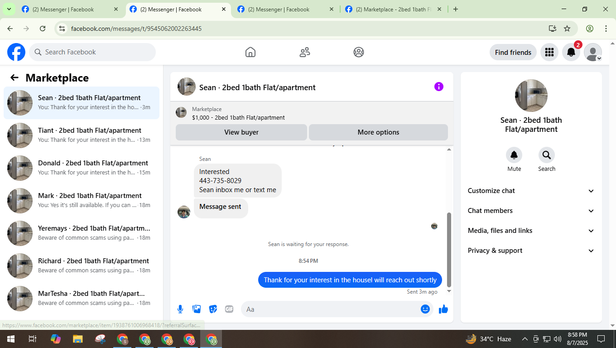Reload the page in browser

(x=43, y=29)
